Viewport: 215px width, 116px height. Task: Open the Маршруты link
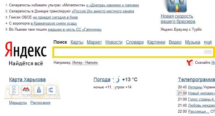[x=18, y=102]
